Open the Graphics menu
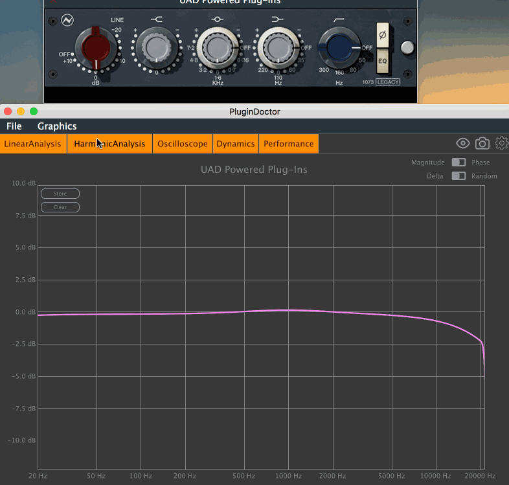509x485 pixels. (x=57, y=126)
